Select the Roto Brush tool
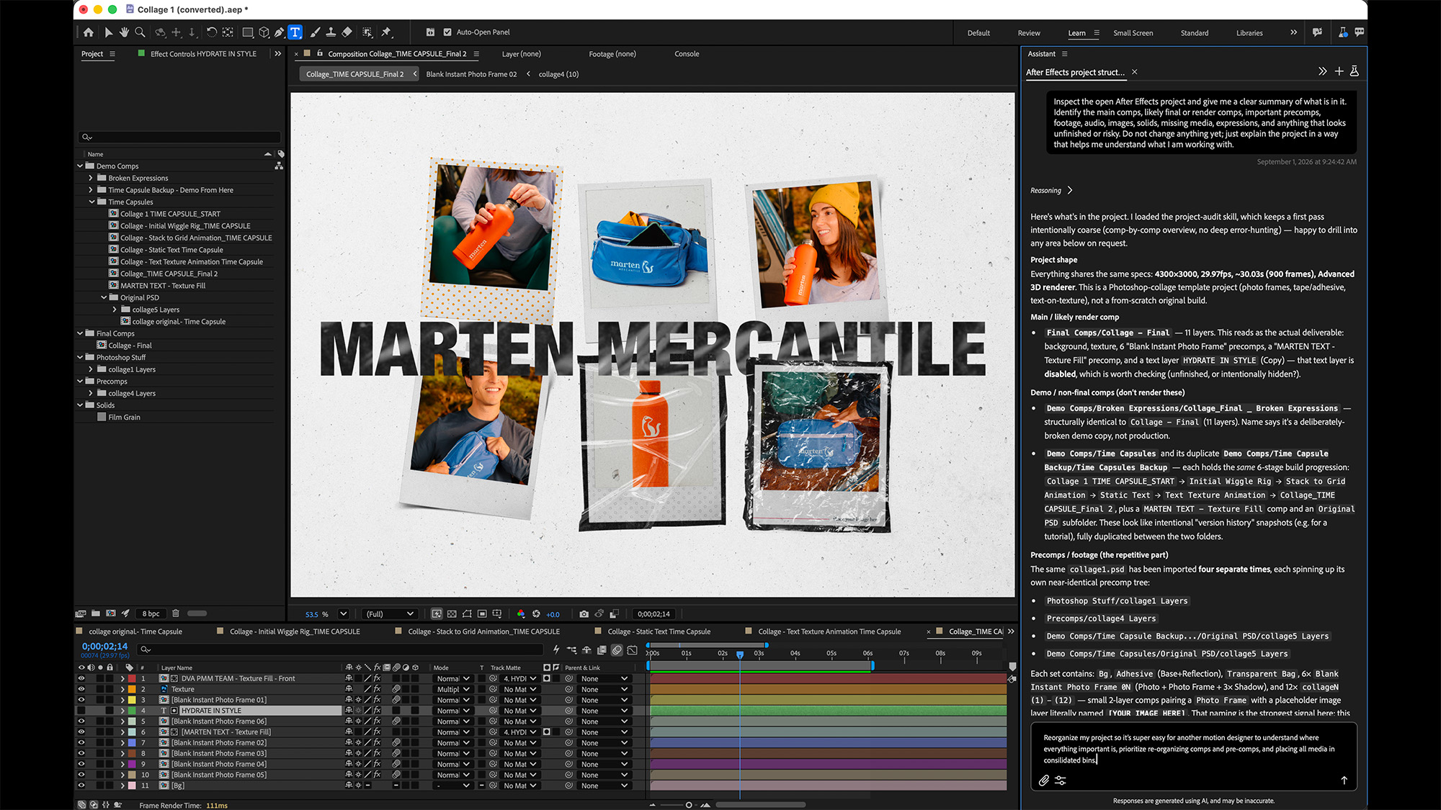This screenshot has width=1441, height=810. (367, 32)
